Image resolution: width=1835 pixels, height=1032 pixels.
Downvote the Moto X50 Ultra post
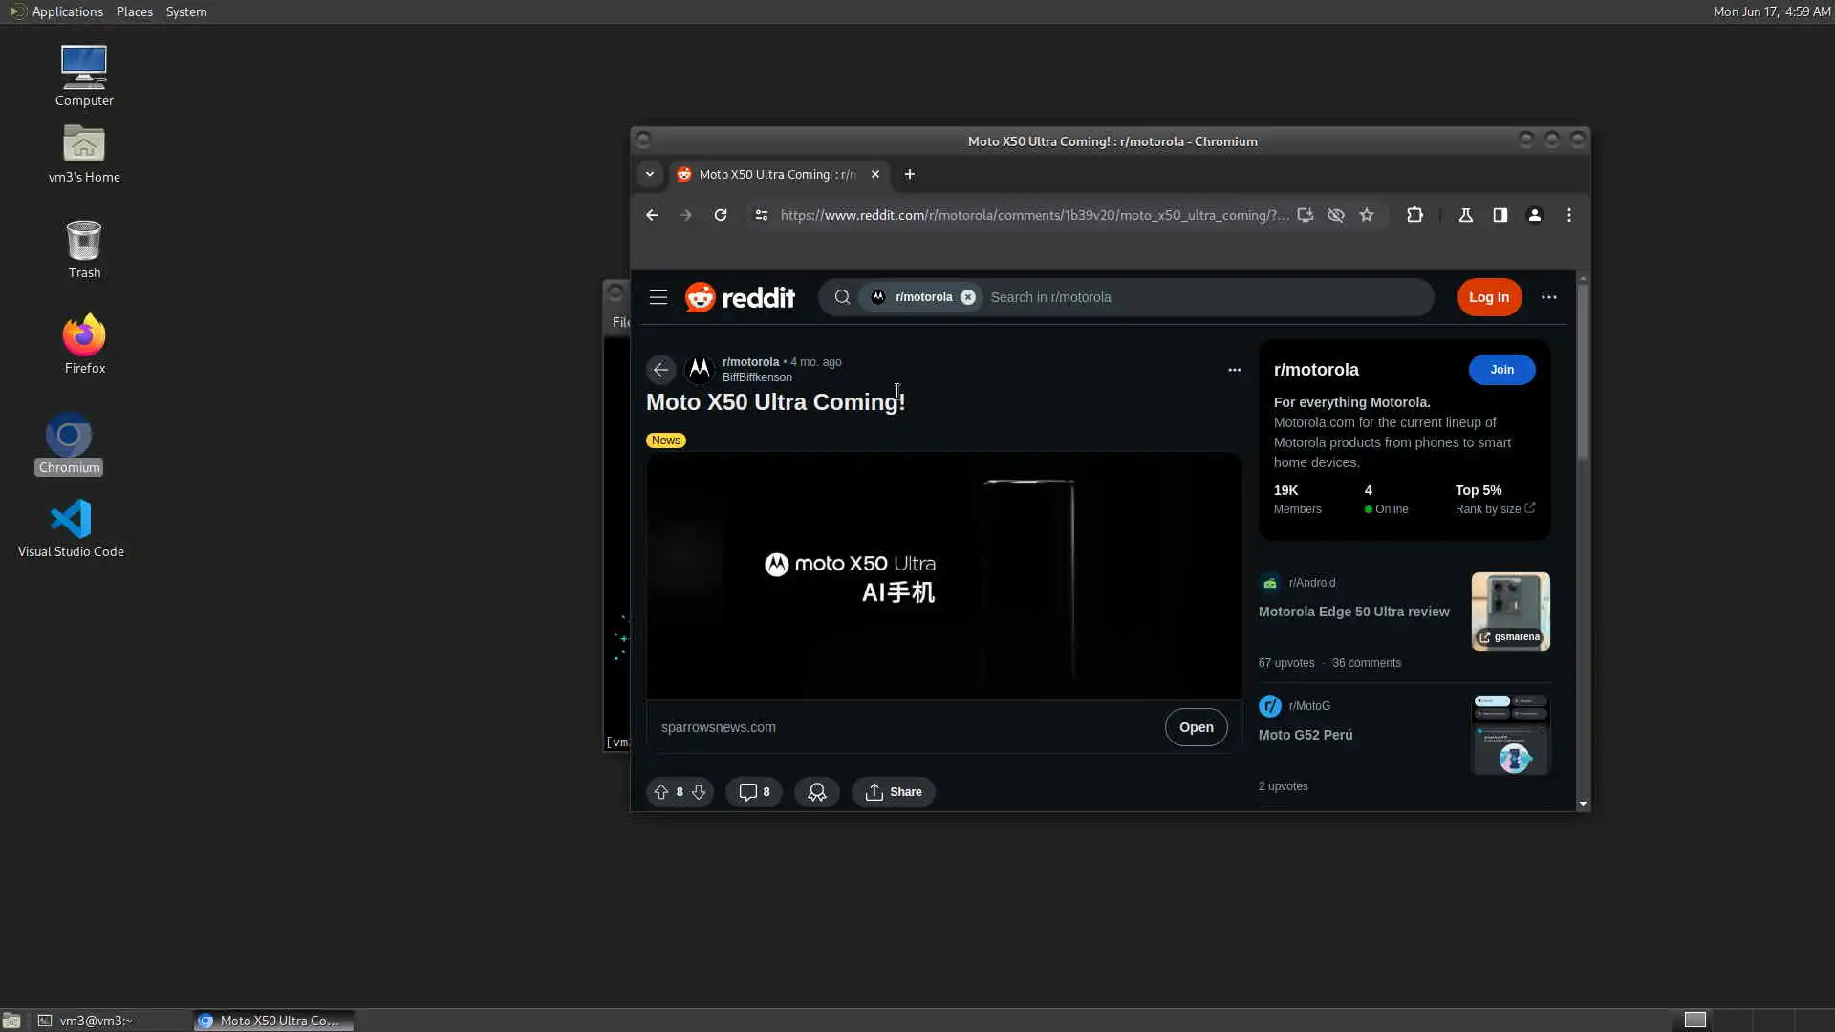[x=699, y=792]
